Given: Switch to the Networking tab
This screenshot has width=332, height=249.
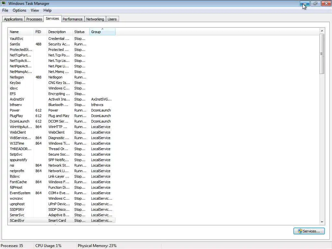Looking at the screenshot, I should (x=95, y=19).
